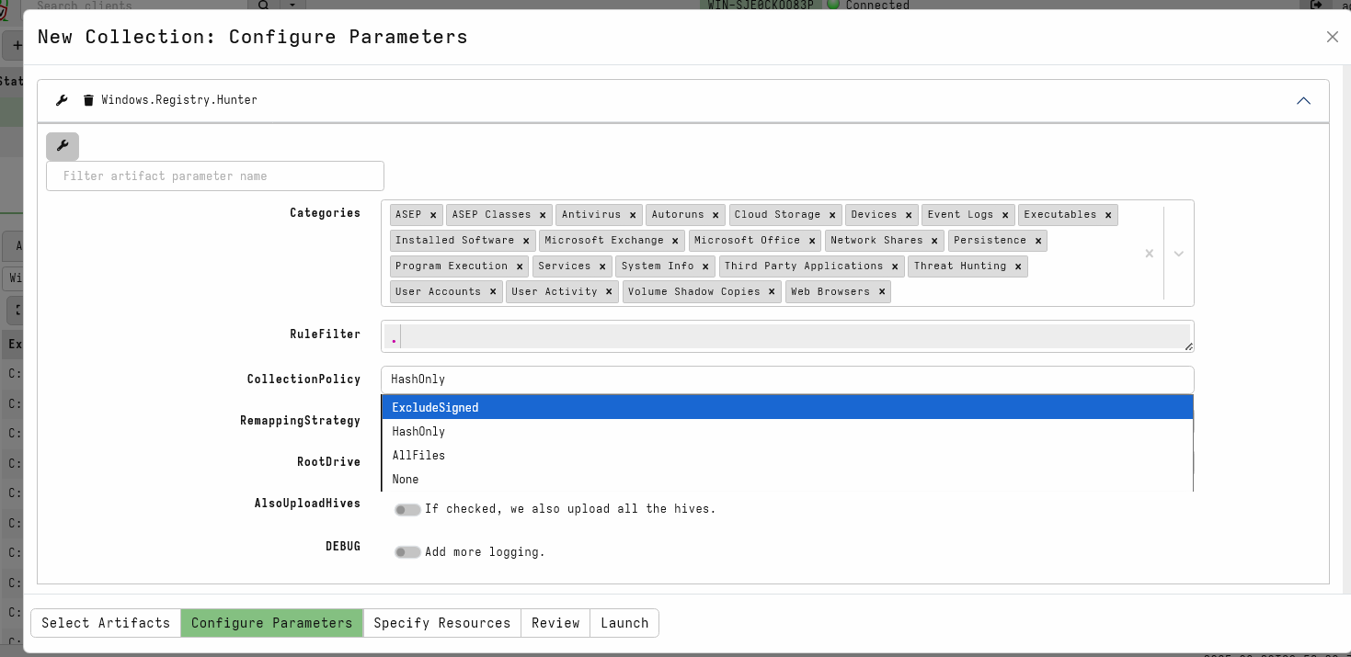Enable the DEBUG logging switch

pos(407,552)
